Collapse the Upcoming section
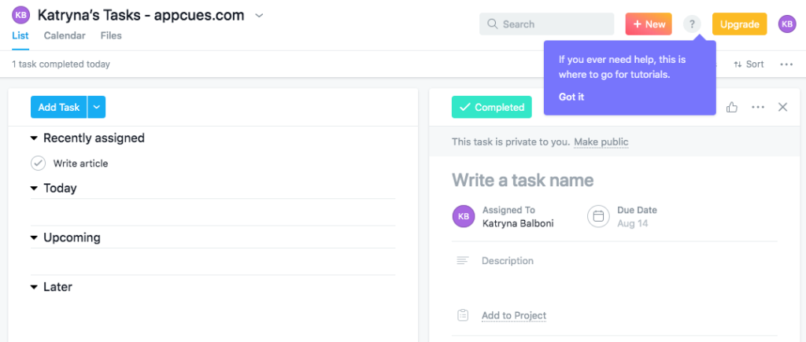This screenshot has width=806, height=342. pyautogui.click(x=34, y=237)
